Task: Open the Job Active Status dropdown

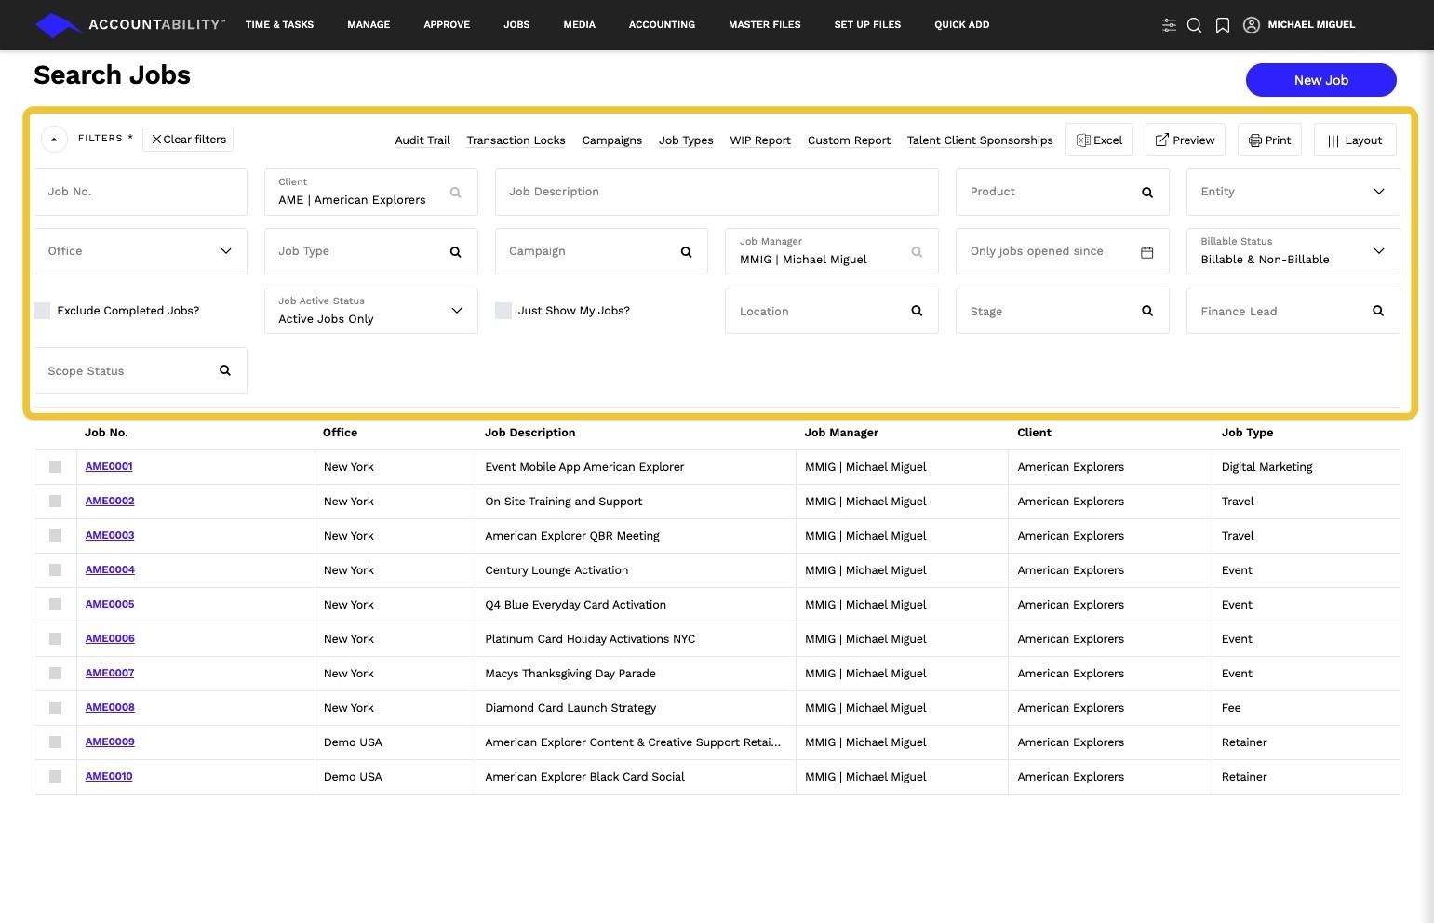Action: click(x=456, y=311)
